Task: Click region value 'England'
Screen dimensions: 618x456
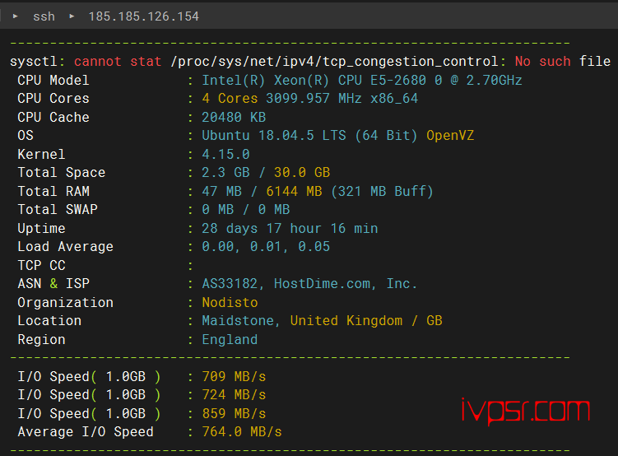Action: 230,340
